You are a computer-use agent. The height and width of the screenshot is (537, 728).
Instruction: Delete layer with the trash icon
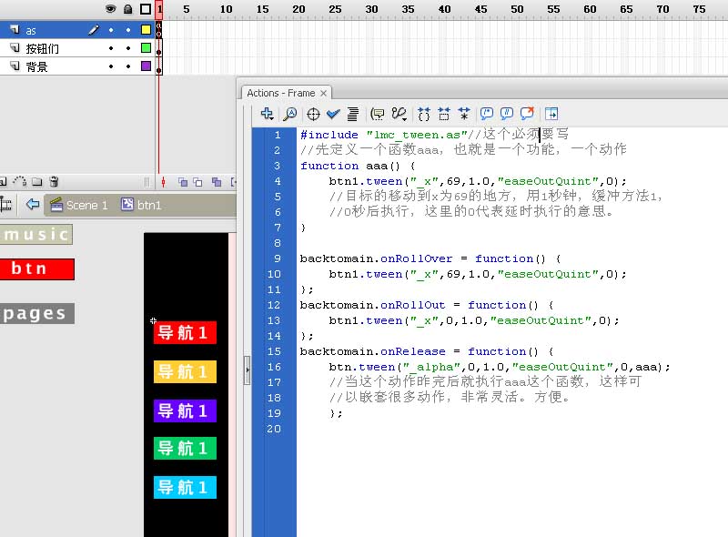54,182
